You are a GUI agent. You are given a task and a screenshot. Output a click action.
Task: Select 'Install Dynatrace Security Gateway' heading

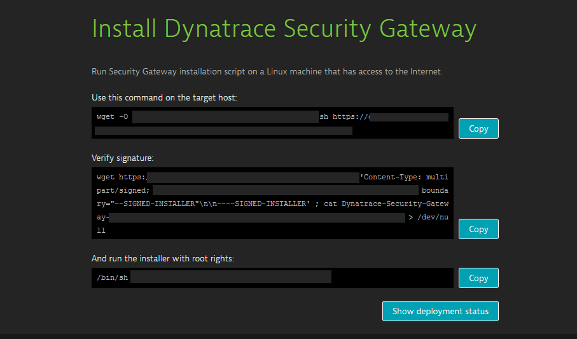point(284,29)
